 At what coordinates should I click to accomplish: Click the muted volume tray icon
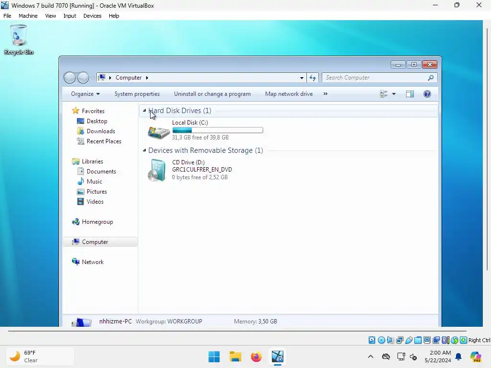pos(413,356)
